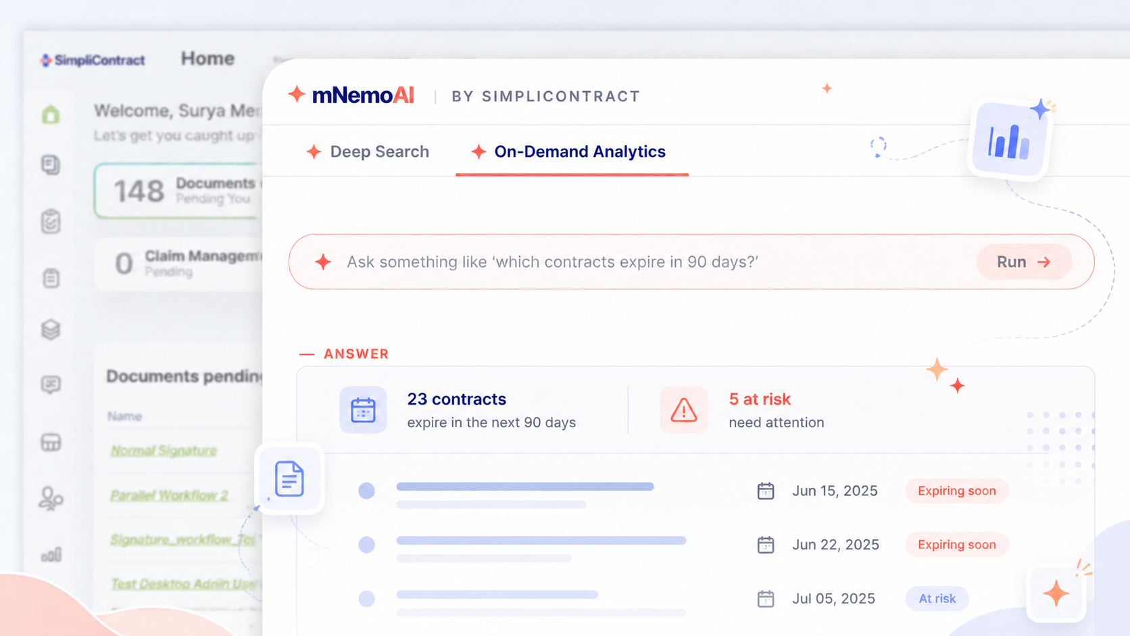Open the 0 Claim Management pending card
1130x636 pixels.
click(x=179, y=264)
